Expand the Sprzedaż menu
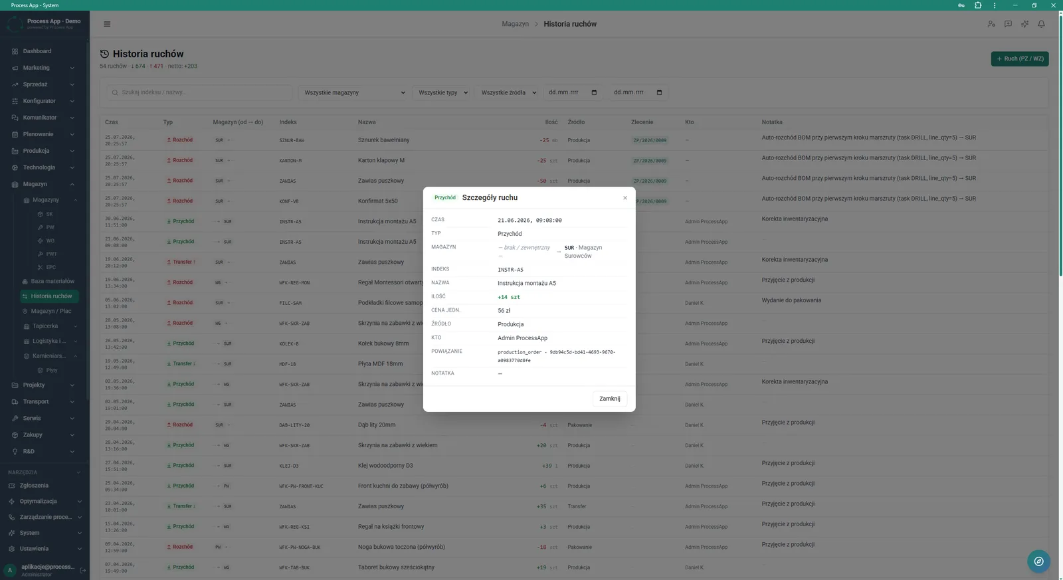This screenshot has width=1063, height=580. click(44, 84)
